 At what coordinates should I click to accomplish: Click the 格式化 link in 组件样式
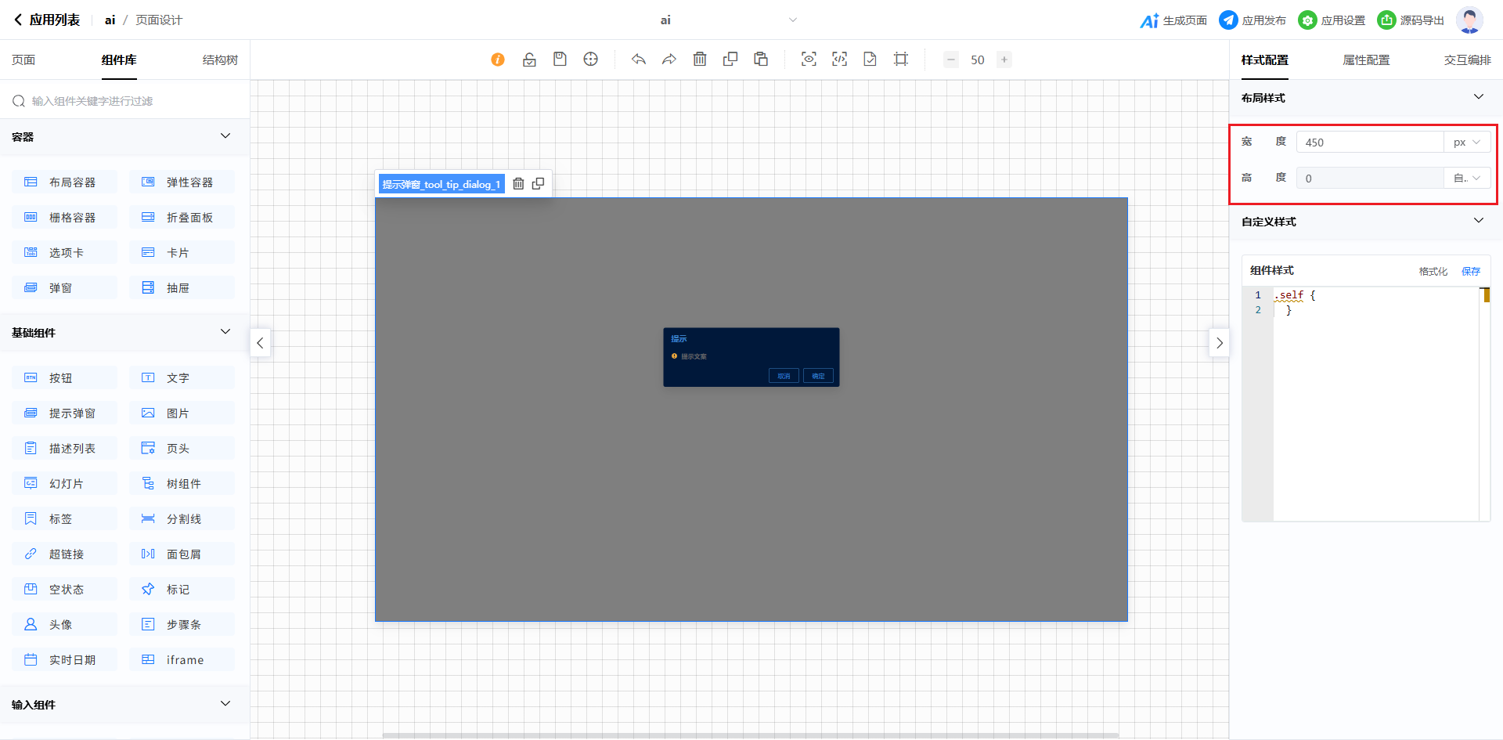1433,271
